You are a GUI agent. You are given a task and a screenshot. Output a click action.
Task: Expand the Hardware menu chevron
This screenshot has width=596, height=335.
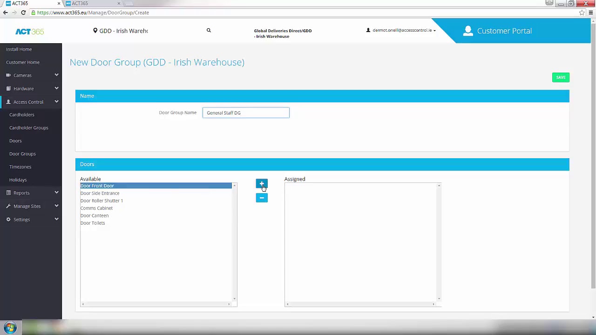[56, 88]
